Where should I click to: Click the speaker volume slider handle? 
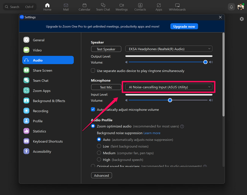205,62
